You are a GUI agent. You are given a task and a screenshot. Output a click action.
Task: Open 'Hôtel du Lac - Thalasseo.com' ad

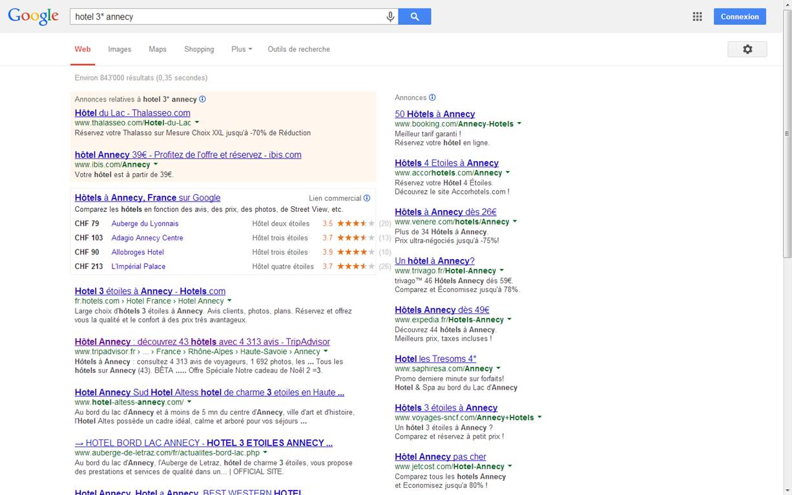point(132,113)
